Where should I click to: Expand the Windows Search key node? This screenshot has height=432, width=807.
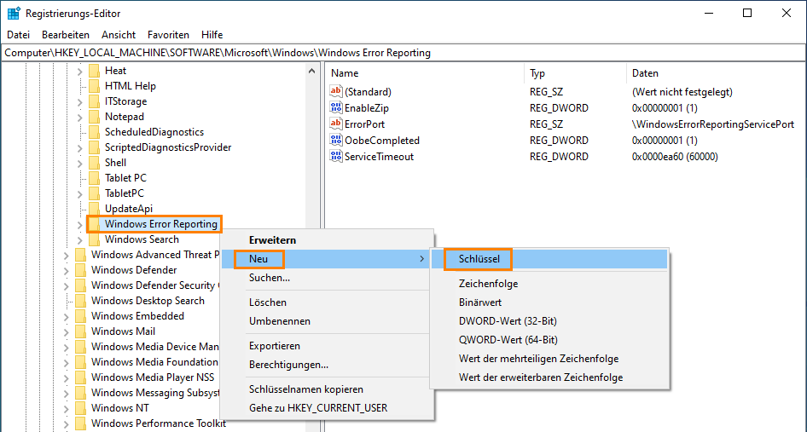(x=80, y=240)
